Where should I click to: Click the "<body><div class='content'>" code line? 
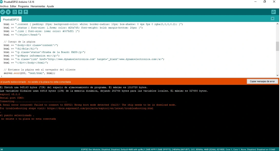(x=31, y=45)
